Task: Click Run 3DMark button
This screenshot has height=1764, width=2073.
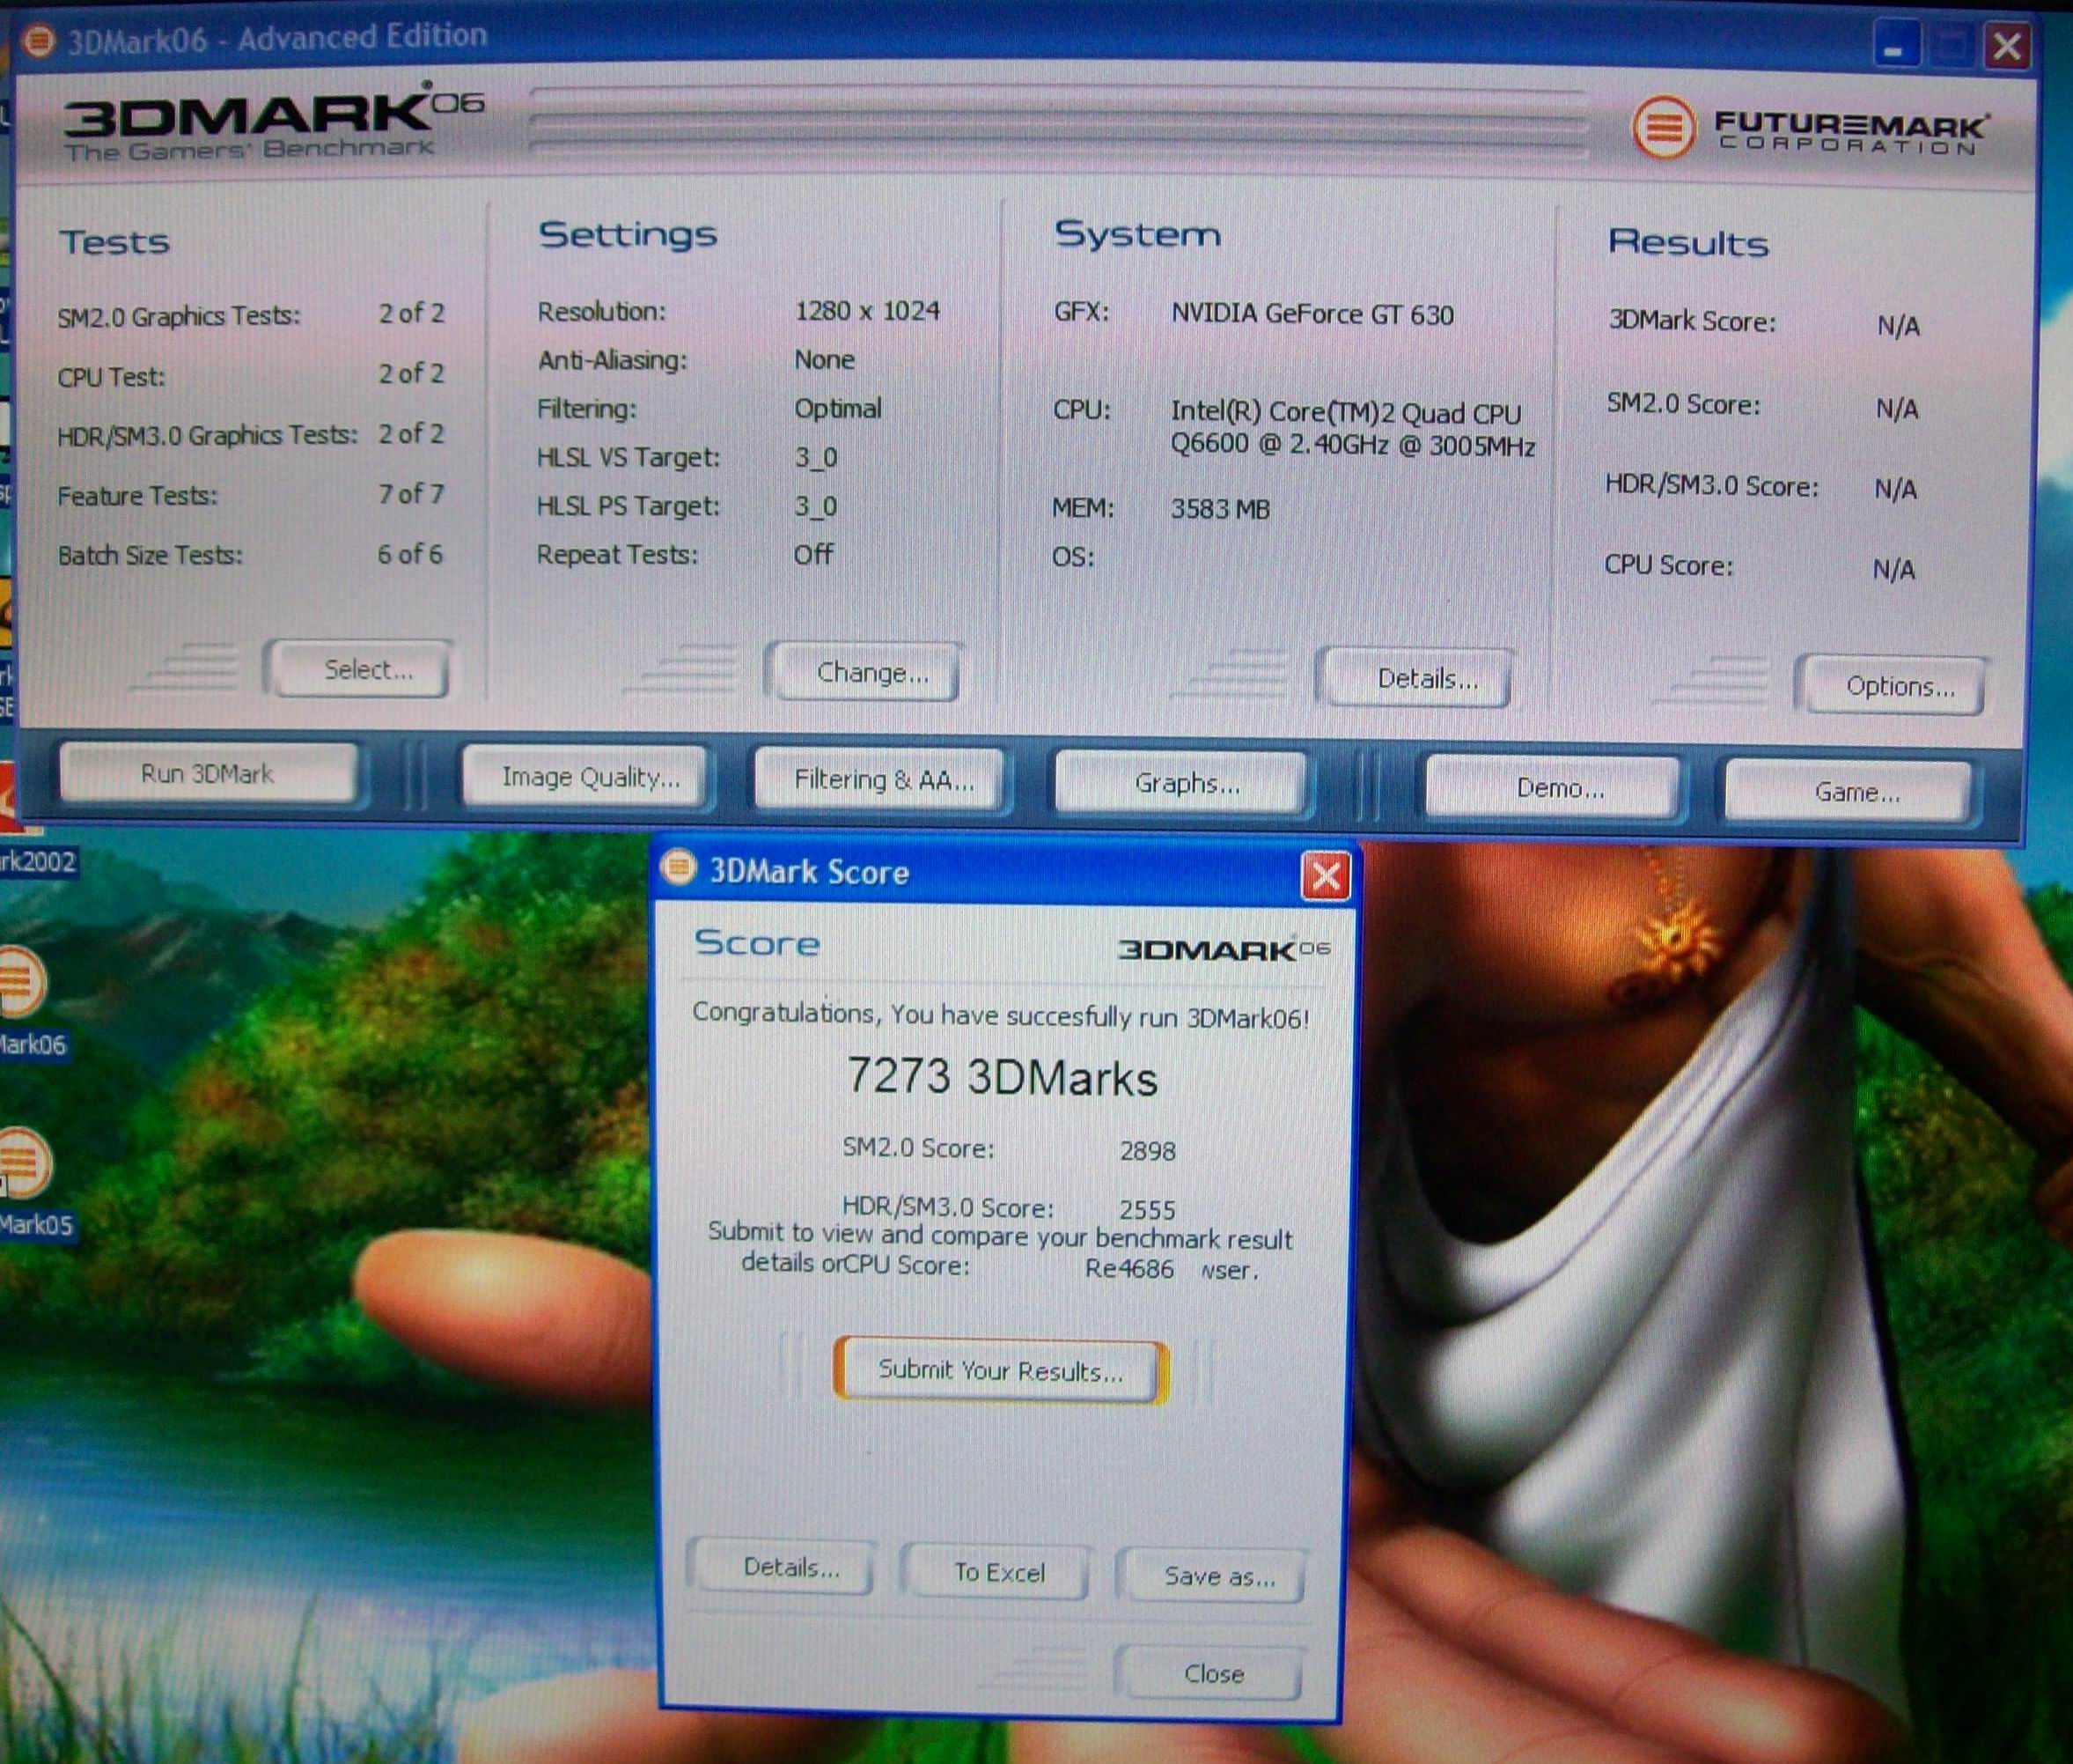Action: coord(207,774)
